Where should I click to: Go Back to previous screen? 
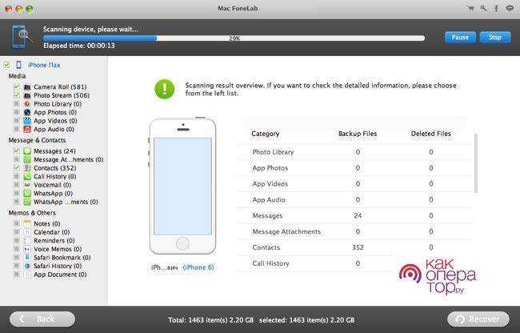point(42,319)
